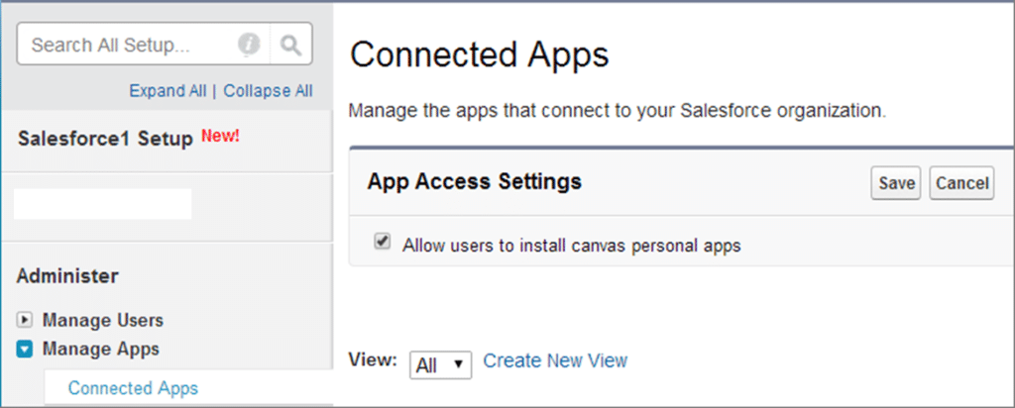The image size is (1015, 408).
Task: Open the View dropdown set to All
Action: pos(440,364)
